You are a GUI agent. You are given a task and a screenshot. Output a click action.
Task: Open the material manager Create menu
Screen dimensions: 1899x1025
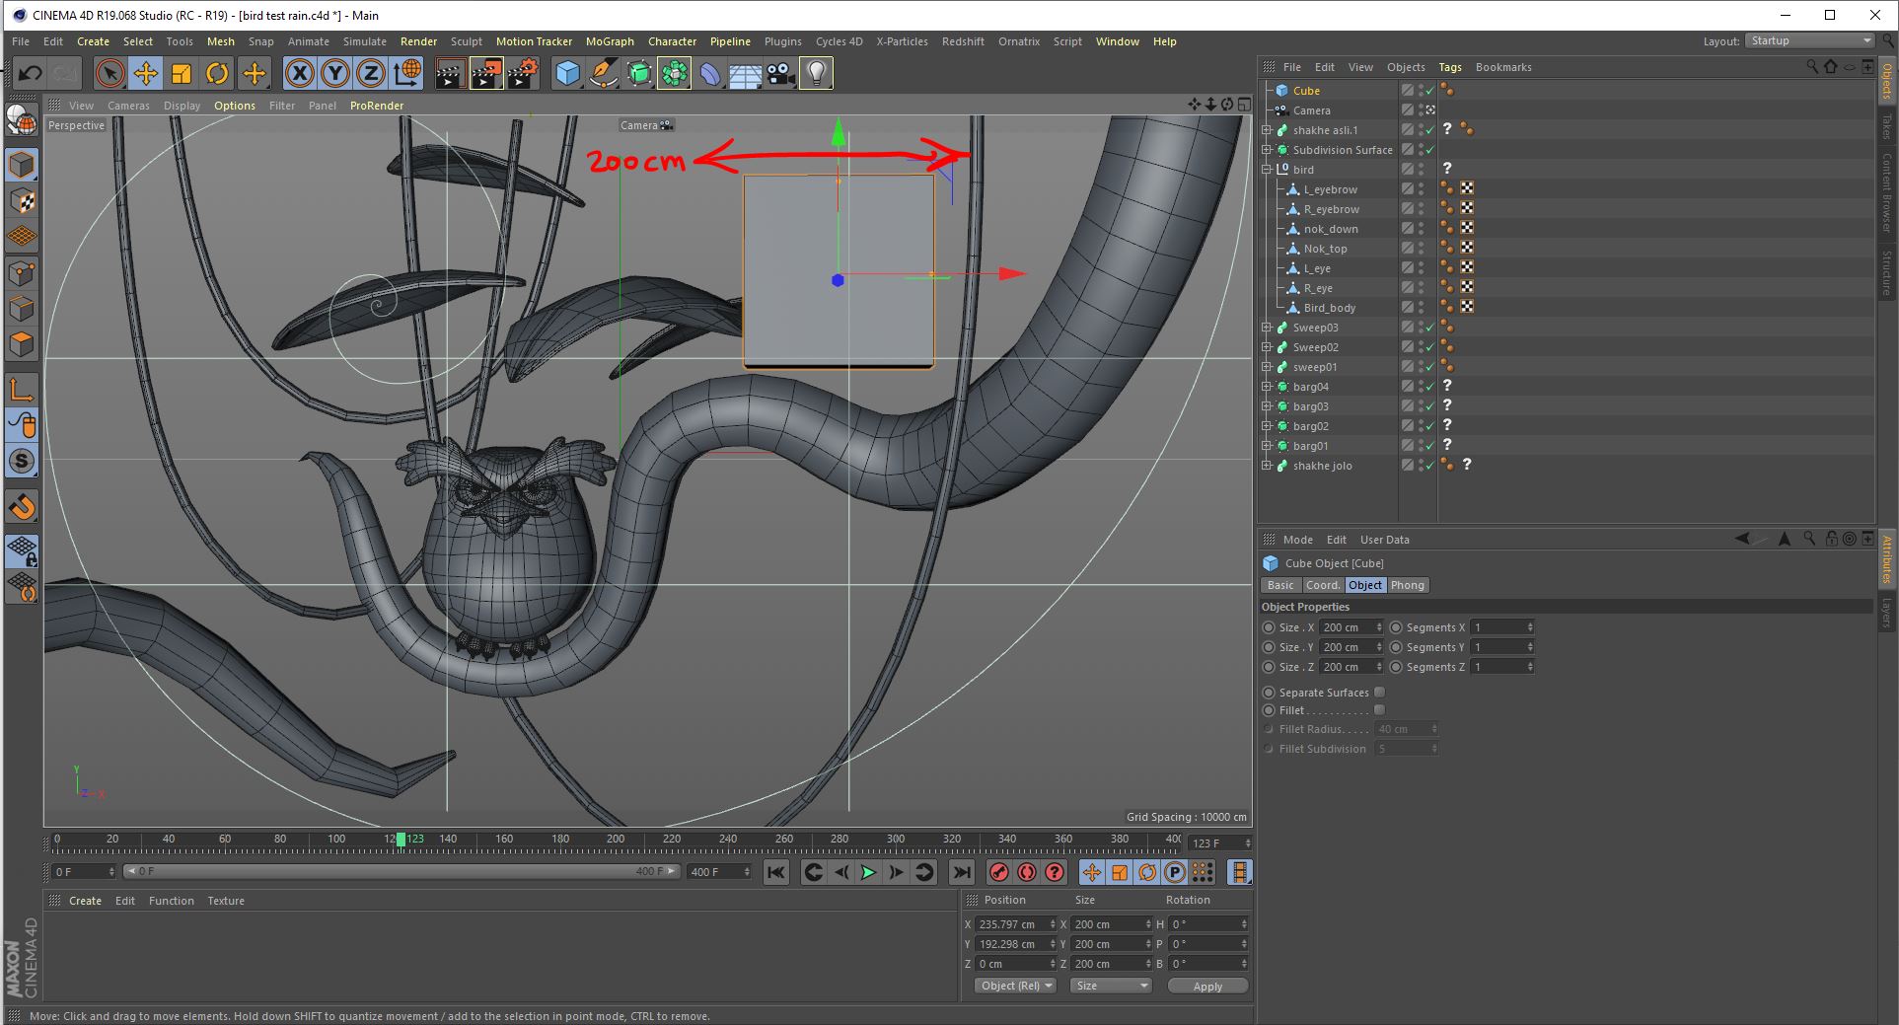tap(85, 901)
